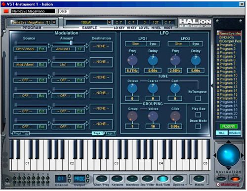Adjust the LFO1 Freq knob
Image resolution: width=247 pixels, height=191 pixels.
pos(132,60)
